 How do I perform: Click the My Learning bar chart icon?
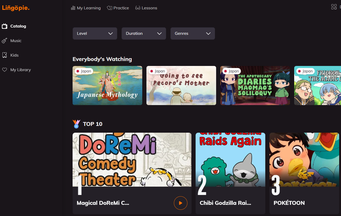click(73, 8)
